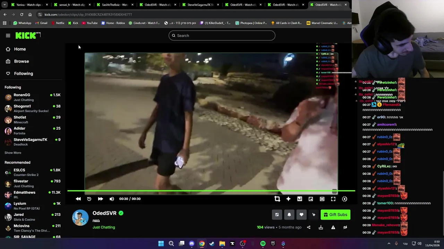Screen dimensions: 444x249
Task: Open Adidar channel in the sidebar
Action: tap(33, 131)
